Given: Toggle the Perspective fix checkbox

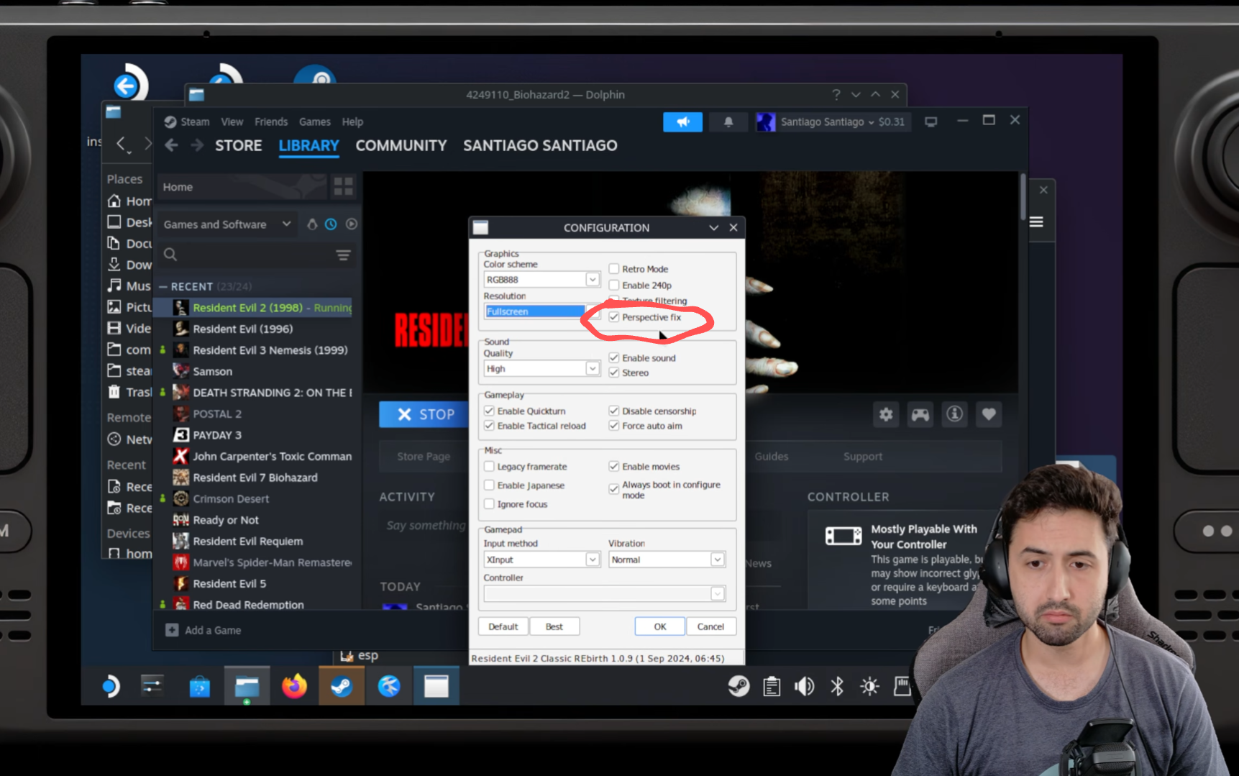Looking at the screenshot, I should [x=614, y=317].
